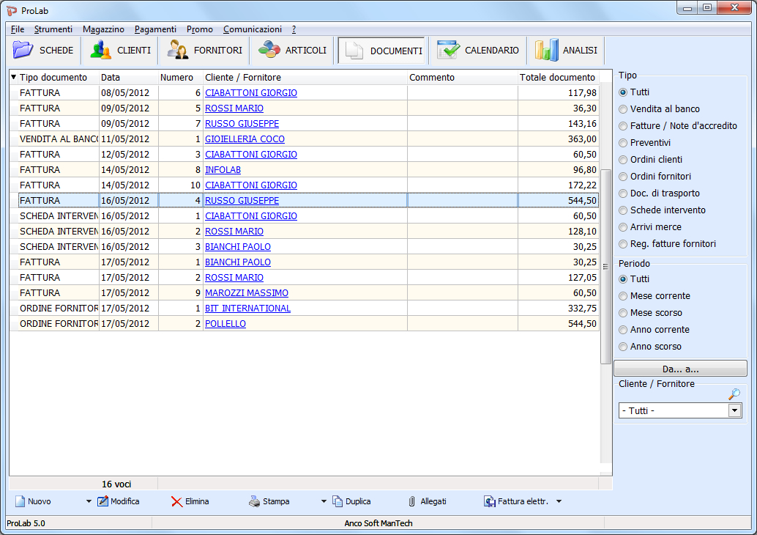Click the ProLab app icon in title bar

12,10
